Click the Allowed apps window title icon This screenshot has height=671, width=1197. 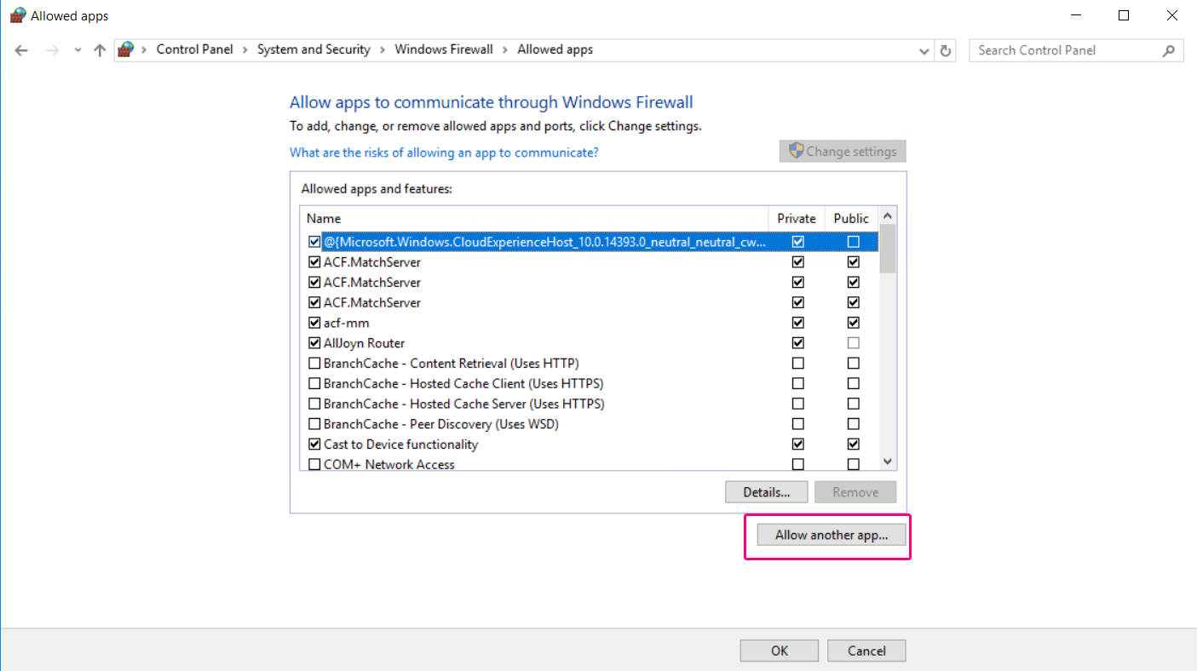pos(17,15)
